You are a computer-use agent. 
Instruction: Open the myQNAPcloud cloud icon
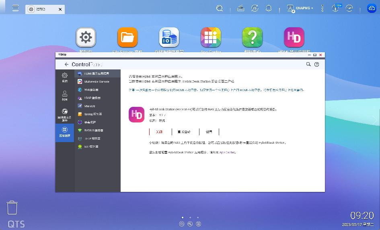coord(372,8)
